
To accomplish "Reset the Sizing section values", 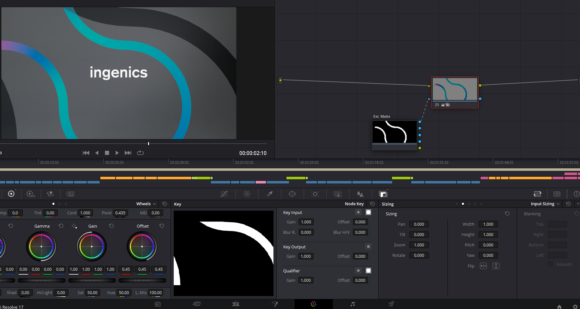I will (x=507, y=214).
